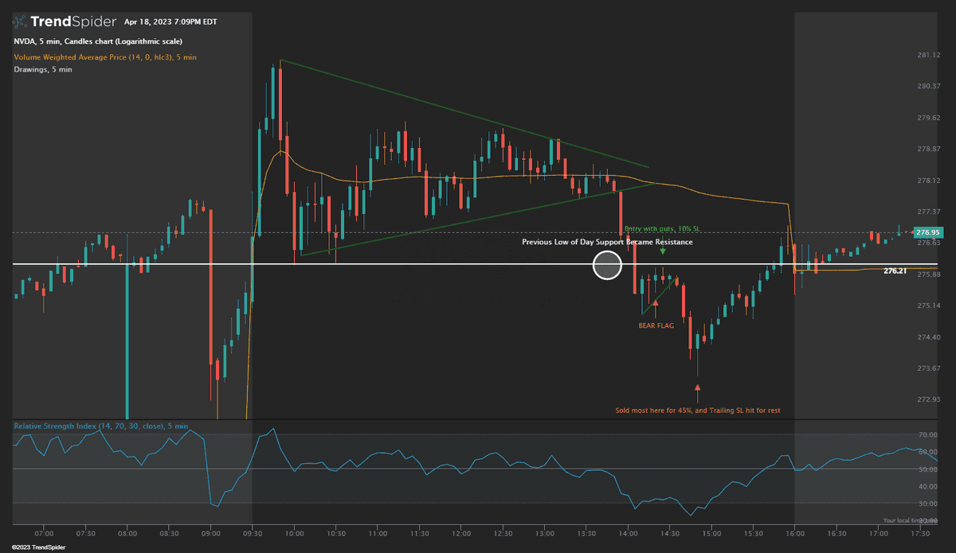The image size is (956, 553).
Task: Click the white circle marker on support line
Action: [x=607, y=265]
